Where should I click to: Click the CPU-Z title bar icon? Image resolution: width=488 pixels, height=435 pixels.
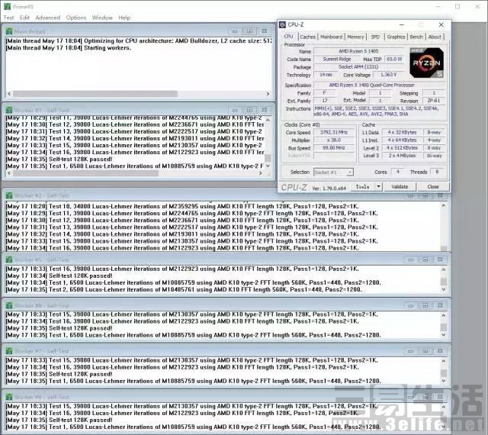pos(283,24)
